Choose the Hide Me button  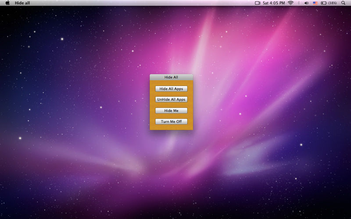tap(171, 111)
